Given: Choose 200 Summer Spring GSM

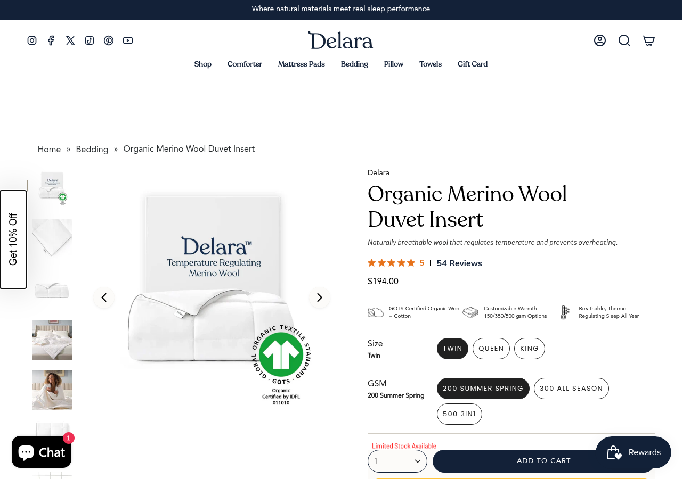Looking at the screenshot, I should coord(483,389).
